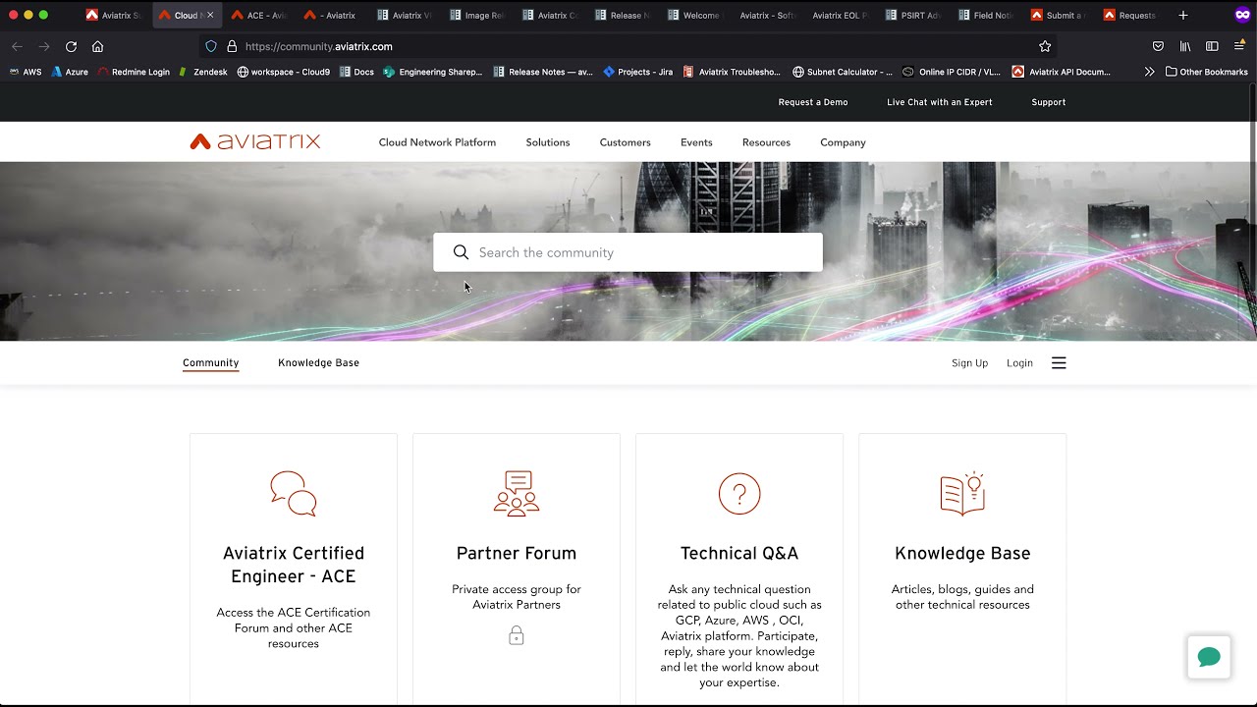Switch to the Aviatrix EOL browser tab
Image resolution: width=1257 pixels, height=707 pixels.
[841, 15]
